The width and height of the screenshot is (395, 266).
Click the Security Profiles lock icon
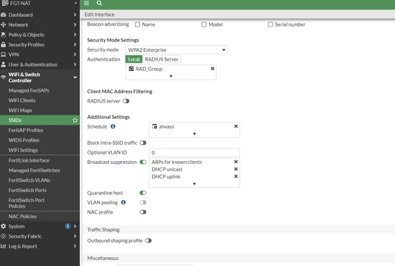pos(3,45)
